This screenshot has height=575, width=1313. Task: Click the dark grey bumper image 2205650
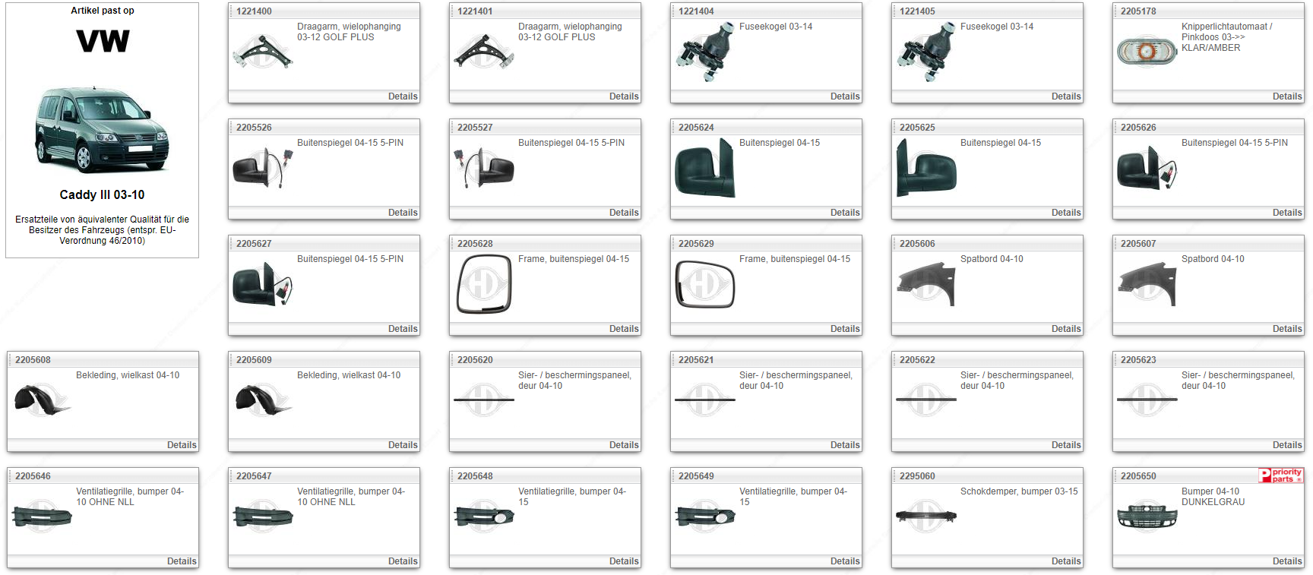pos(1147,517)
